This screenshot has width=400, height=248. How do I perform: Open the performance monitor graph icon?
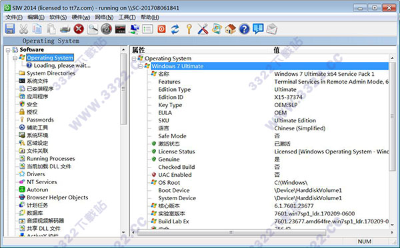pos(120,29)
